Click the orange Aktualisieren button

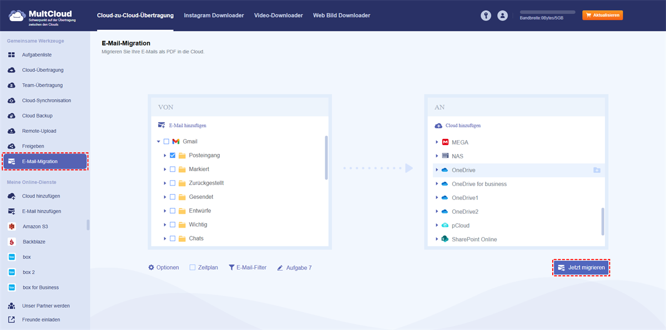(602, 16)
